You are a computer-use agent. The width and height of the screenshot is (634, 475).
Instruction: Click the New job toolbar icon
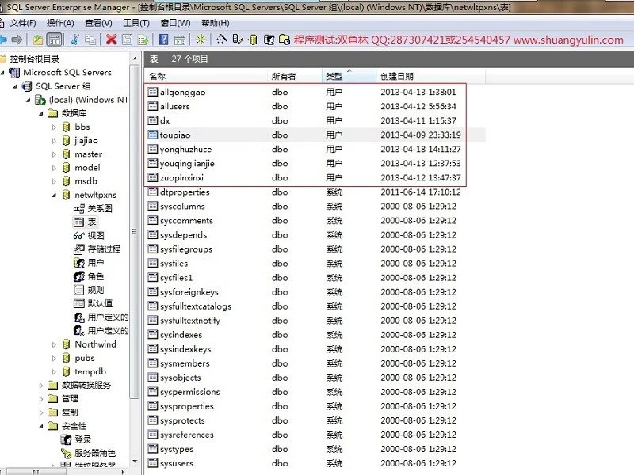click(x=285, y=40)
